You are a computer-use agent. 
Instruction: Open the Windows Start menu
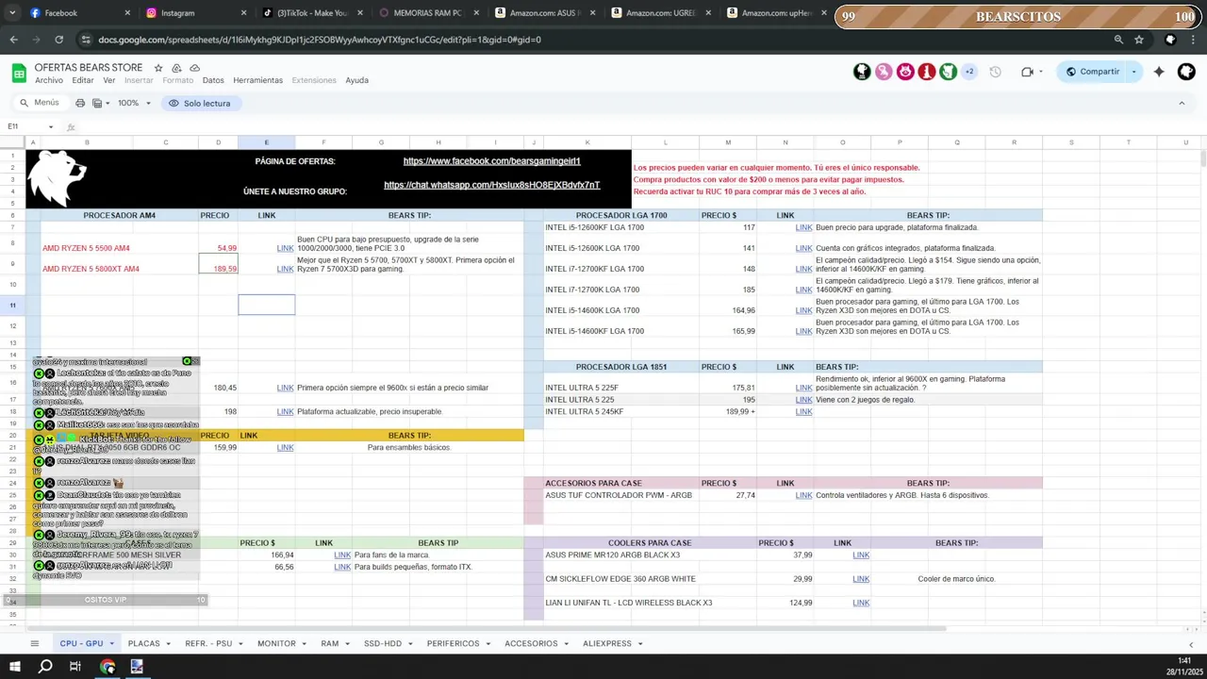(14, 667)
